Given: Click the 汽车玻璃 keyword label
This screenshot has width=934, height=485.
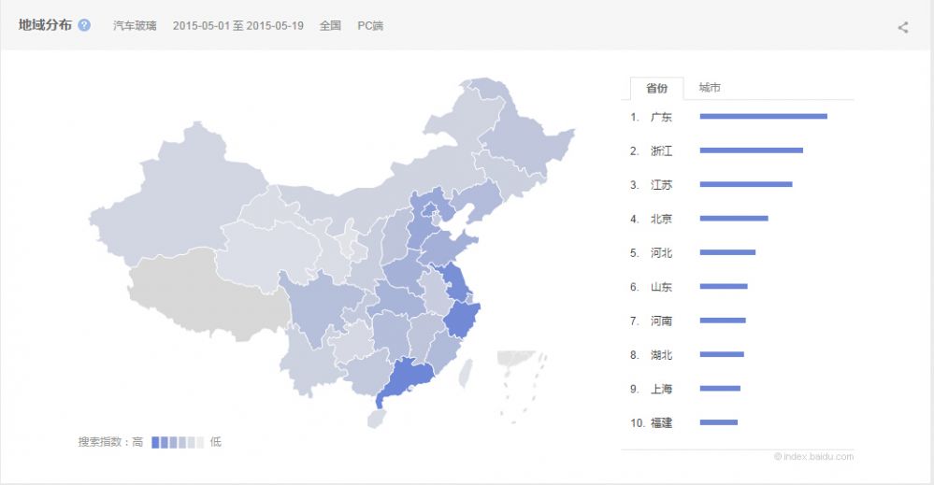Looking at the screenshot, I should tap(135, 25).
